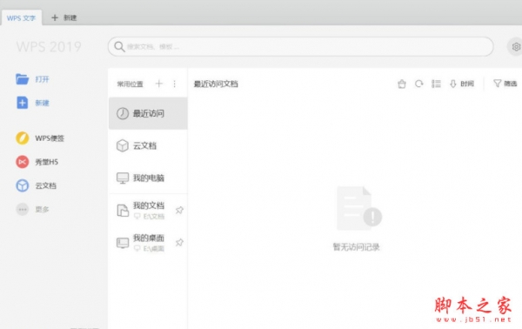
Task: Click the 暂无访问记录 message
Action: (356, 247)
